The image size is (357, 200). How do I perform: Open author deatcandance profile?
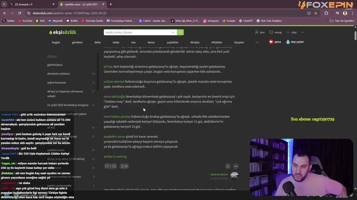click(219, 174)
